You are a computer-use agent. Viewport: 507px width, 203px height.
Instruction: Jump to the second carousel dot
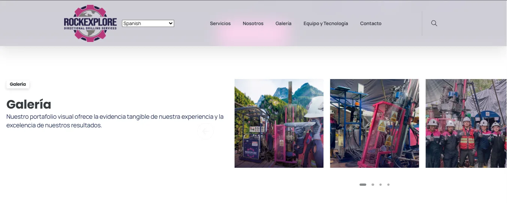point(373,185)
